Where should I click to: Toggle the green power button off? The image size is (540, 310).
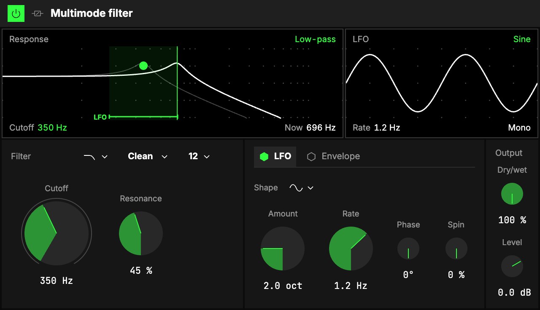click(x=16, y=13)
